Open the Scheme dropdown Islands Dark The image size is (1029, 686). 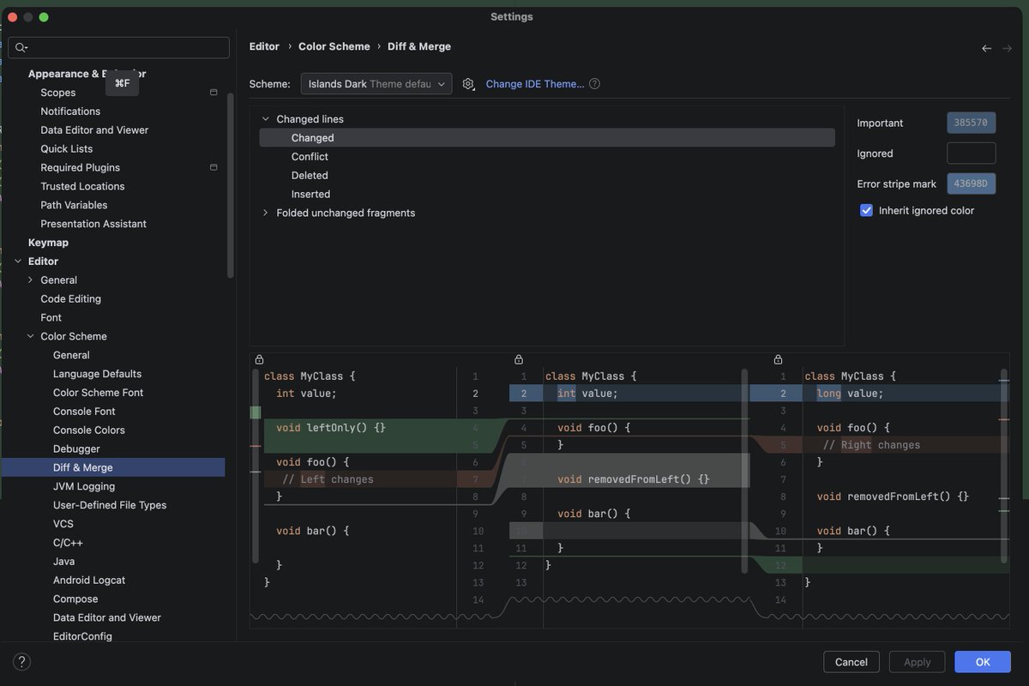pyautogui.click(x=376, y=84)
